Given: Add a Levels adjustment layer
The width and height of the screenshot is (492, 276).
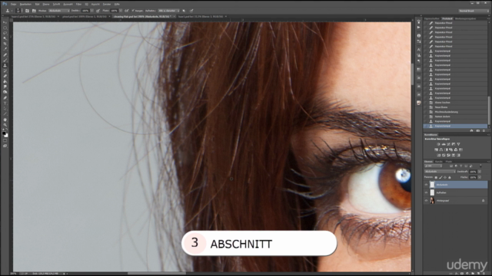Looking at the screenshot, I should [x=444, y=144].
